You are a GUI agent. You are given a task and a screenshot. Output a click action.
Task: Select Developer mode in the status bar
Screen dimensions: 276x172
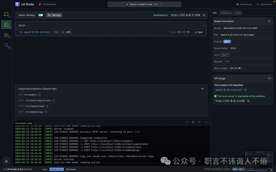pos(71,169)
